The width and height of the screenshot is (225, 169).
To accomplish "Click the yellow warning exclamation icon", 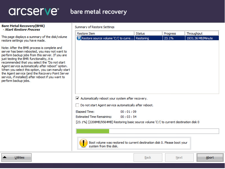I will [x=83, y=143].
